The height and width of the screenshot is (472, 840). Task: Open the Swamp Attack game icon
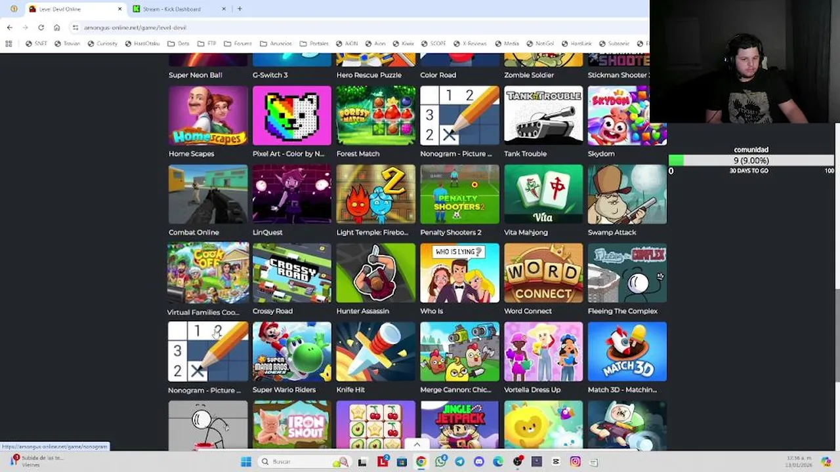click(627, 194)
